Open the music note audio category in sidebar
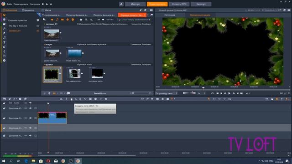Viewport: 292px width, 164px height. [x=4, y=38]
